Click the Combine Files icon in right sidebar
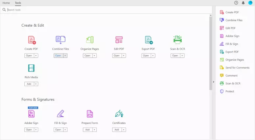The height and width of the screenshot is (140, 255). click(x=222, y=20)
